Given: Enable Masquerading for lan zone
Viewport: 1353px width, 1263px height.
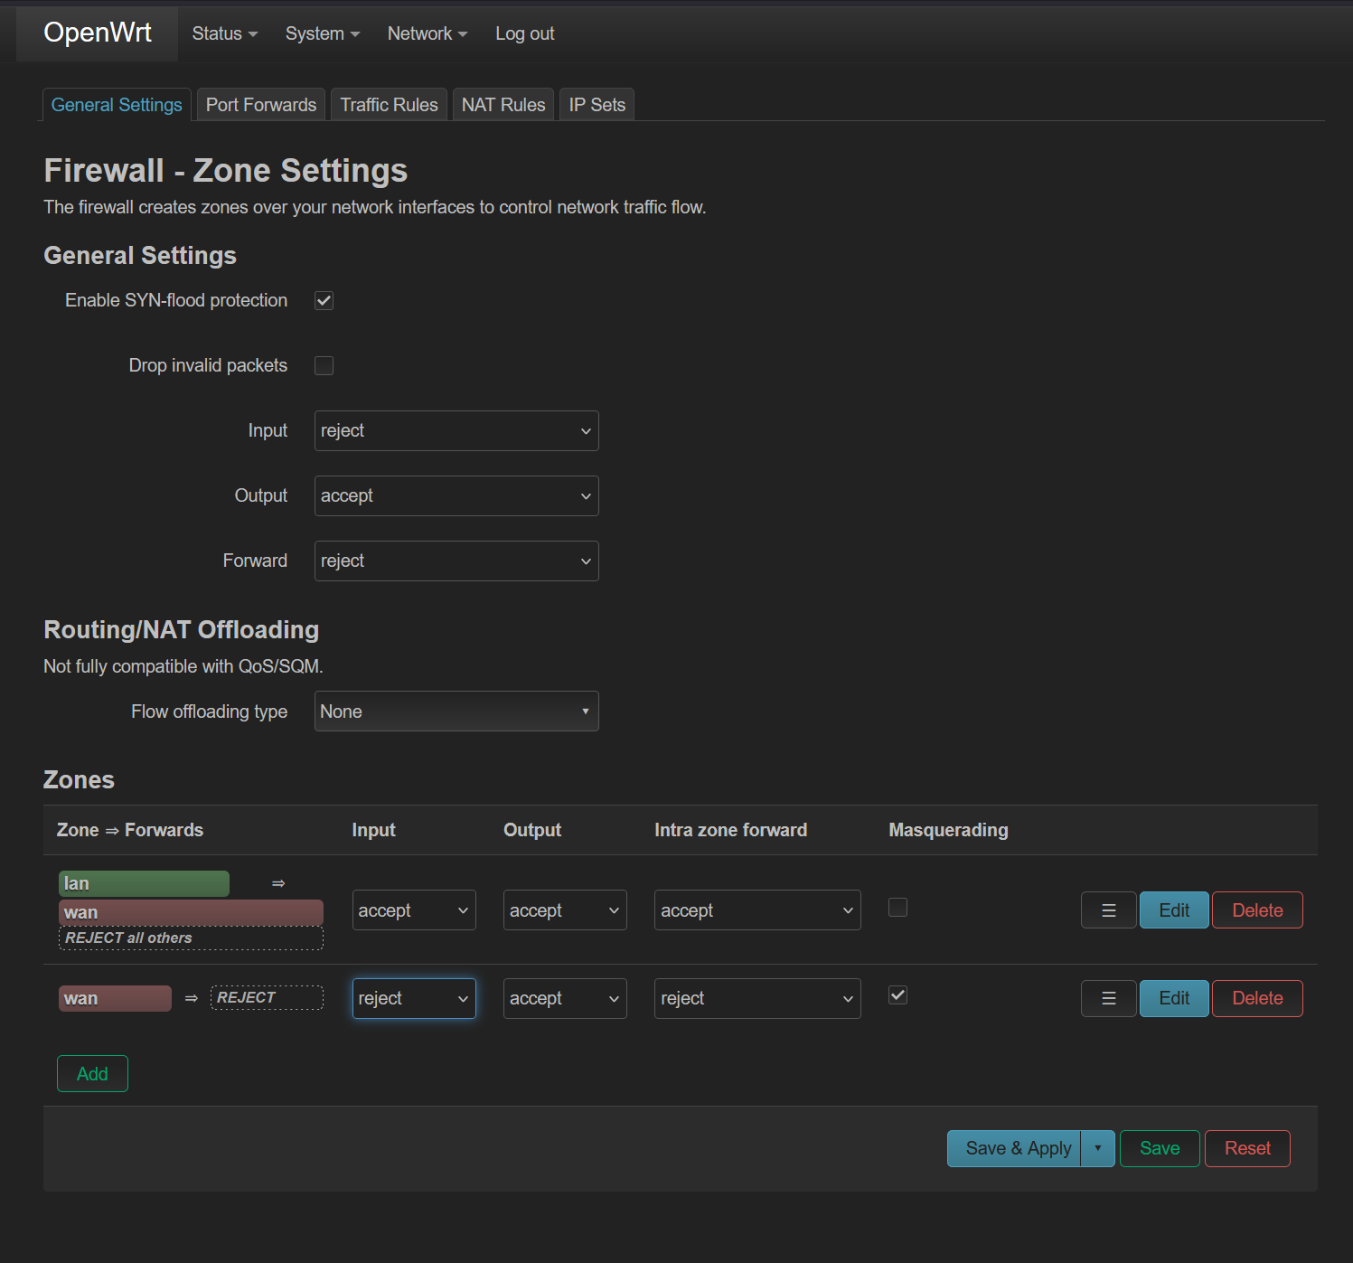Looking at the screenshot, I should [x=897, y=907].
